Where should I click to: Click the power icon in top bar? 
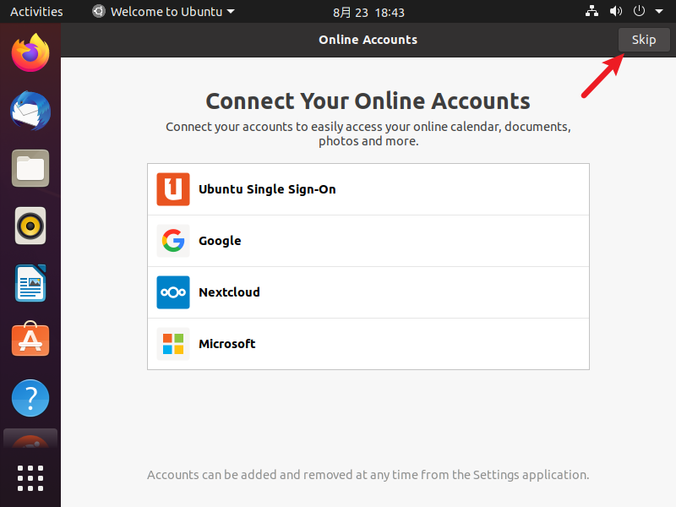(x=639, y=11)
